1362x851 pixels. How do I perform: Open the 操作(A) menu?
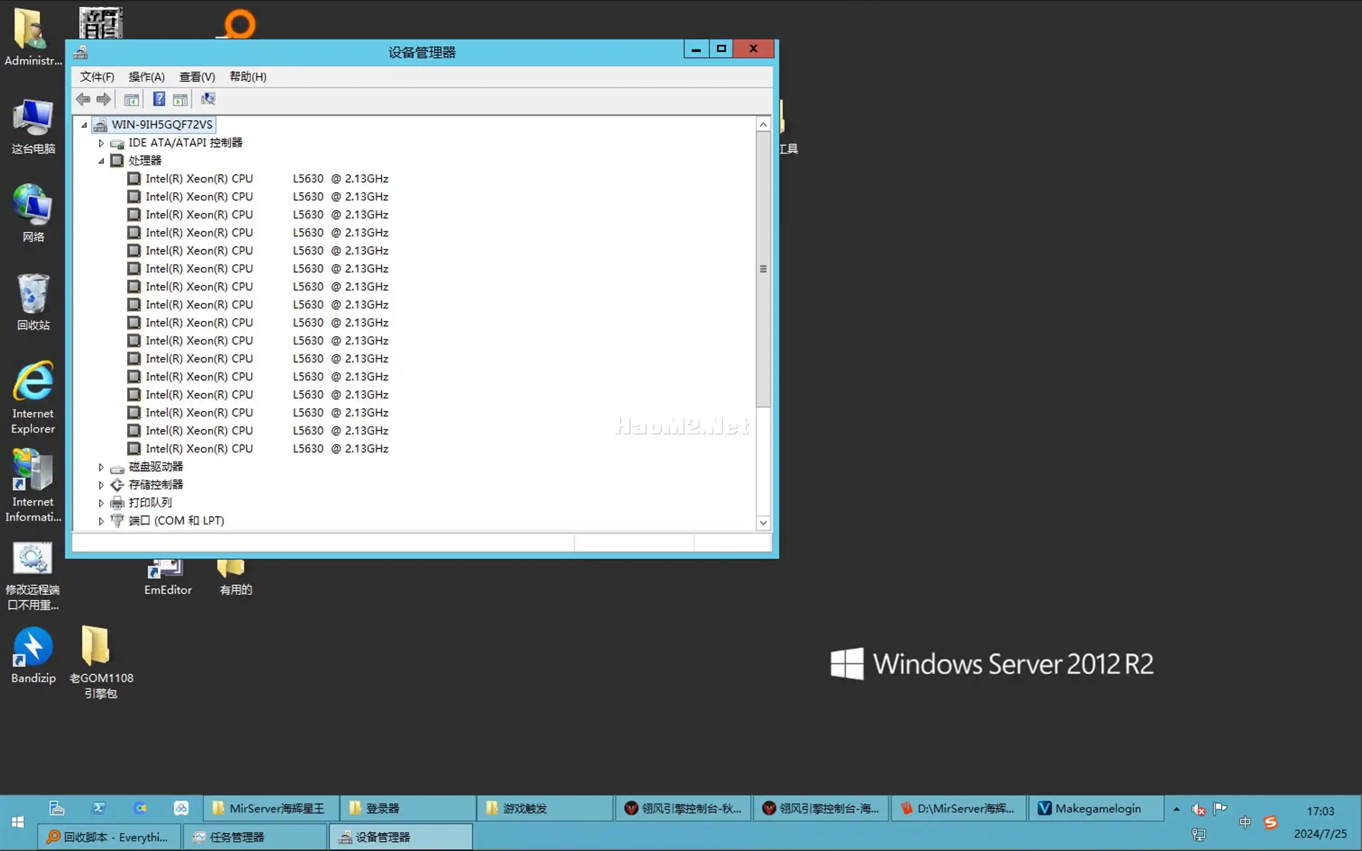click(x=146, y=77)
